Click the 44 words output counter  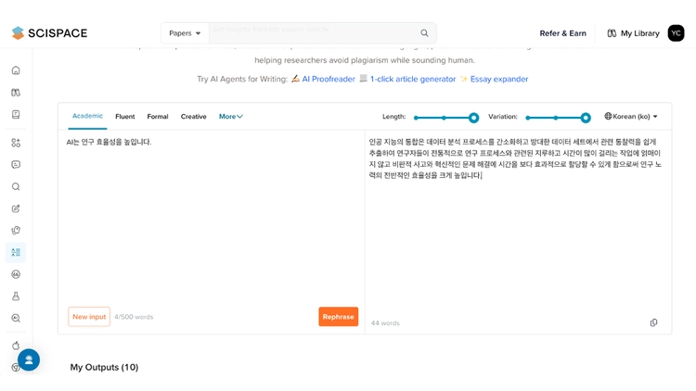[385, 323]
